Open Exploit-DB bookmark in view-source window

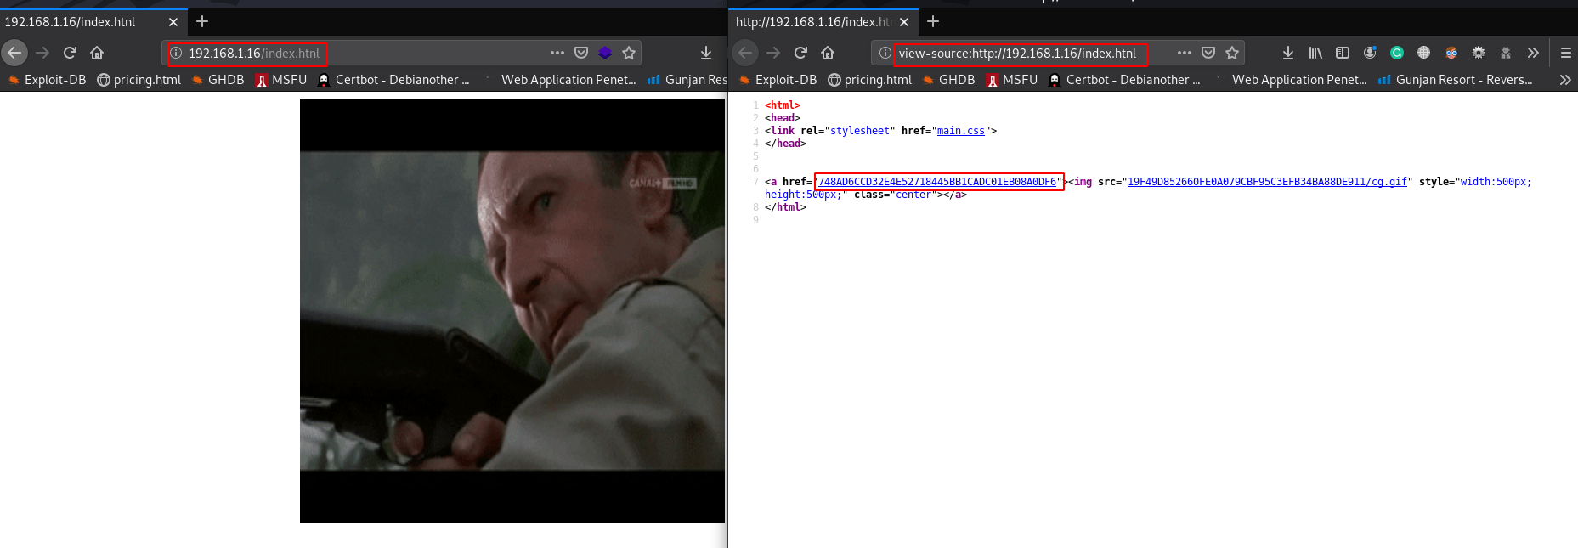pos(778,80)
